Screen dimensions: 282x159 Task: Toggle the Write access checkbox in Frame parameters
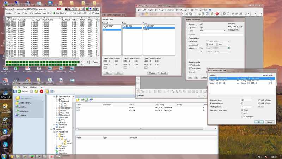click(217, 45)
